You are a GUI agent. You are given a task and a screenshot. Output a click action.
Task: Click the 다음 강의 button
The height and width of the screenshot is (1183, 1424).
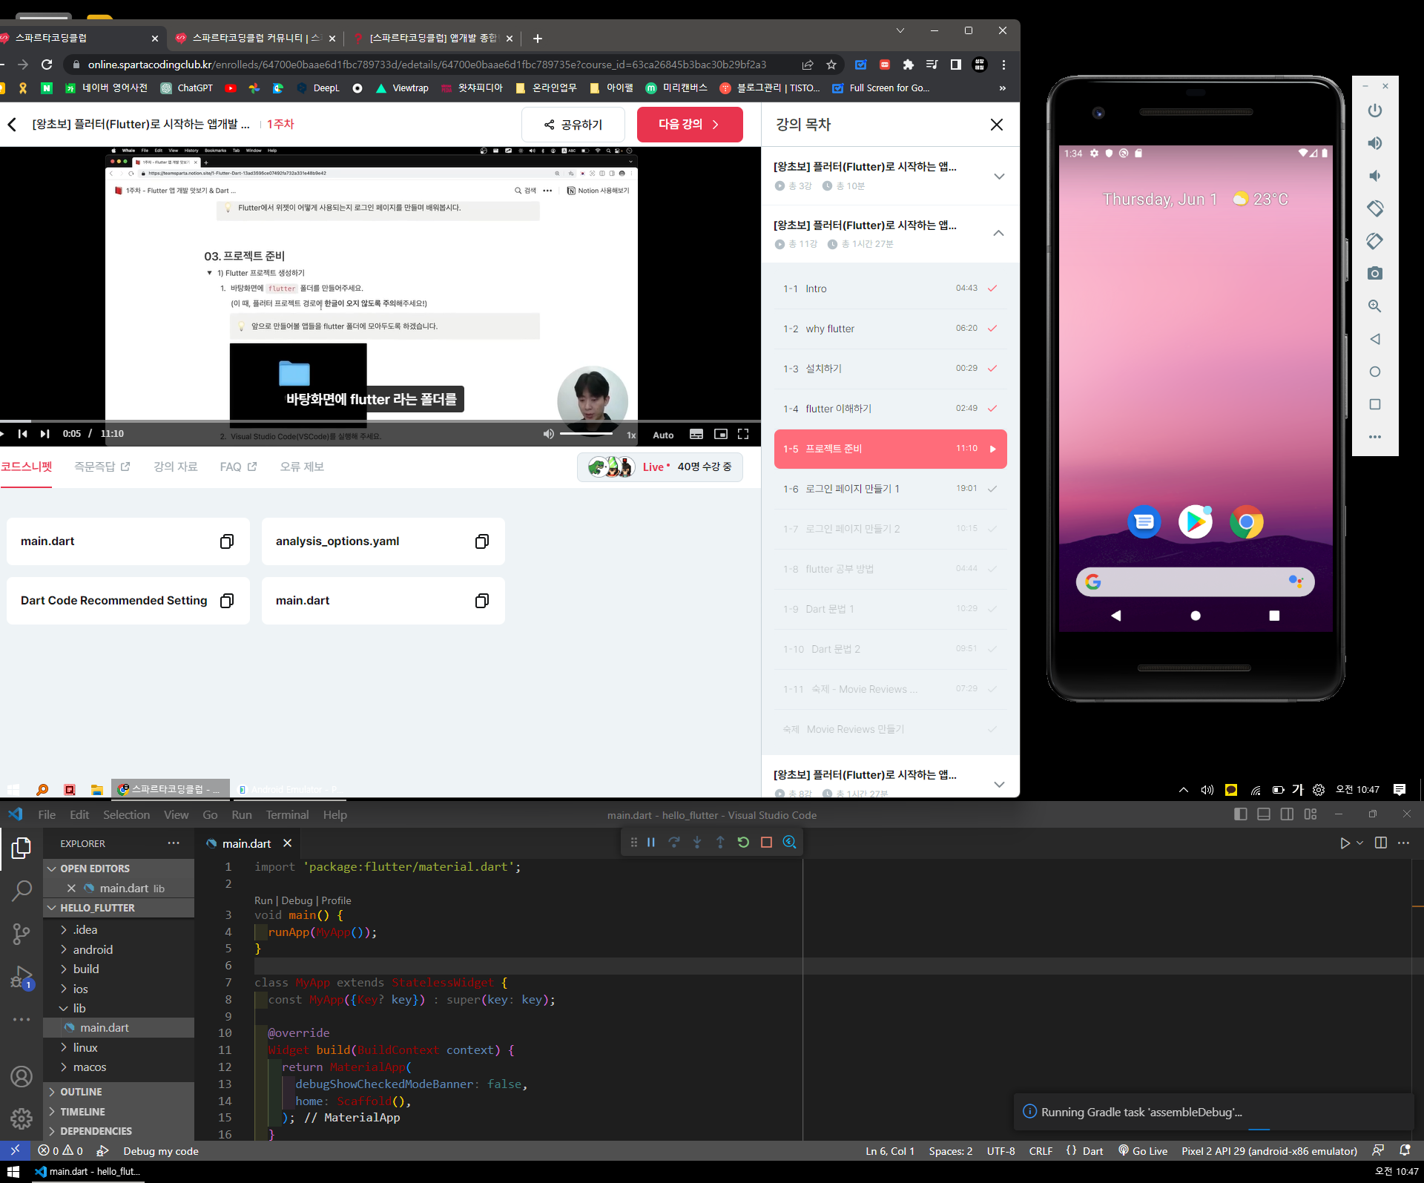pyautogui.click(x=690, y=125)
